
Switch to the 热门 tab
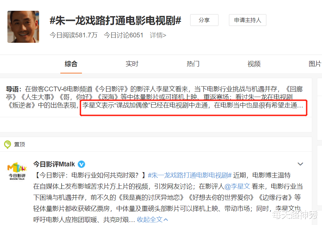(x=193, y=64)
